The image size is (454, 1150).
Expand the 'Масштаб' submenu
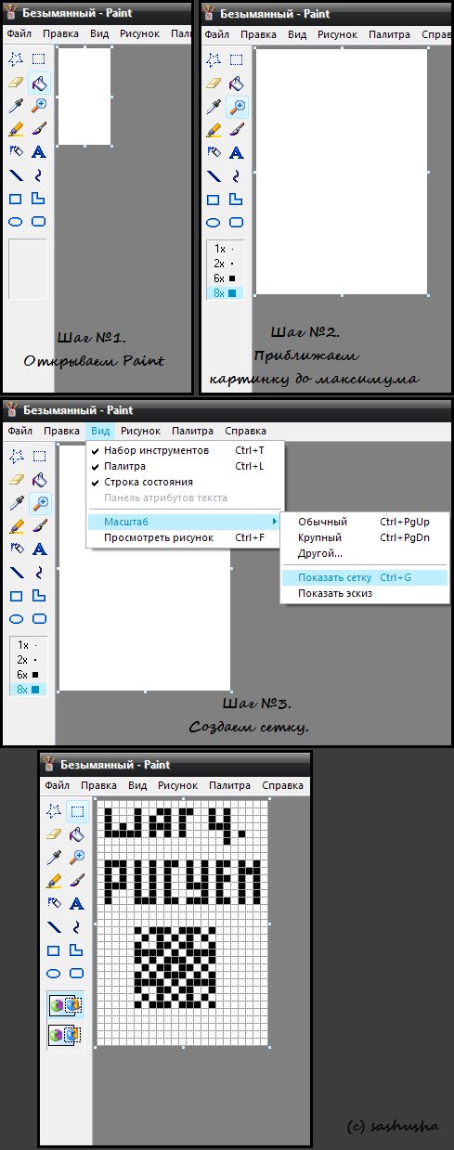click(x=186, y=522)
